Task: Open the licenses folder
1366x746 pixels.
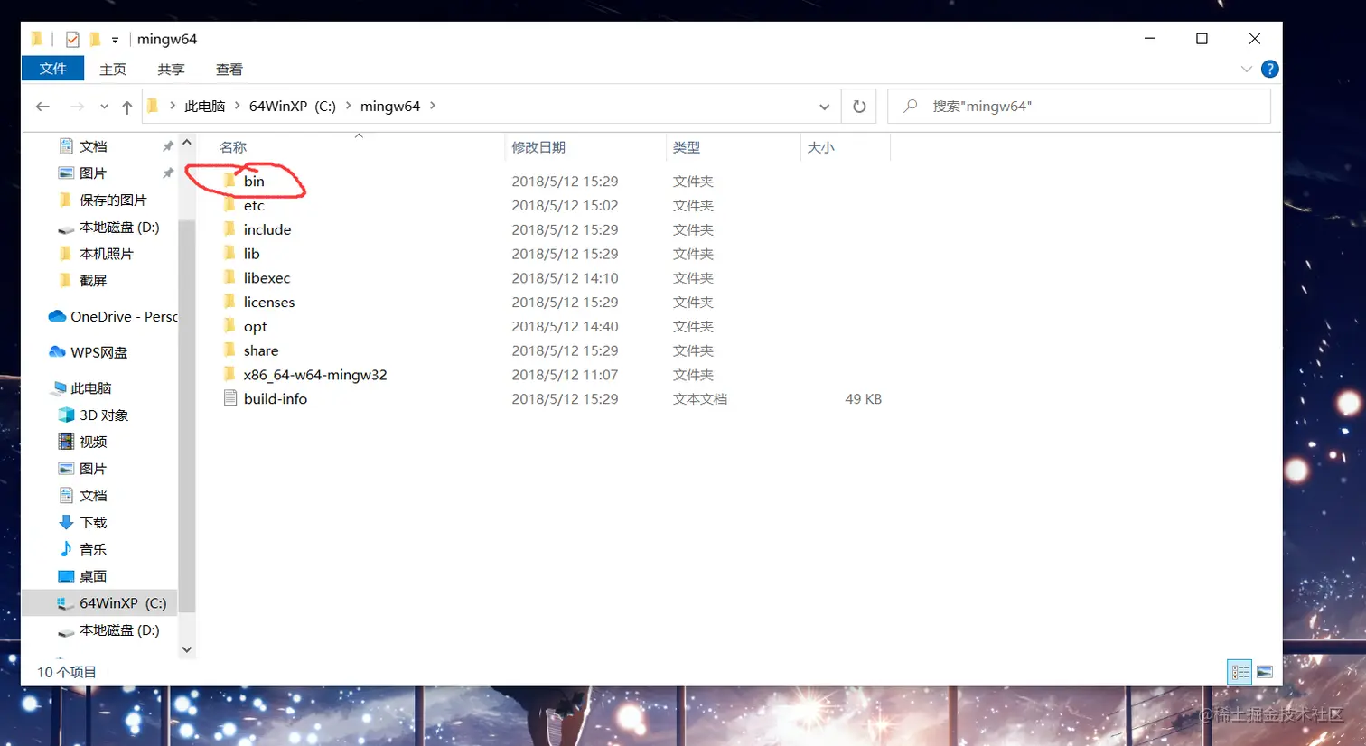Action: [270, 302]
